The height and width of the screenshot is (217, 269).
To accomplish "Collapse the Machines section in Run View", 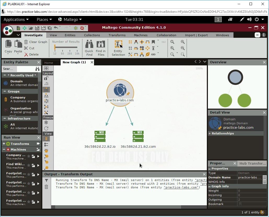I will [4, 149].
